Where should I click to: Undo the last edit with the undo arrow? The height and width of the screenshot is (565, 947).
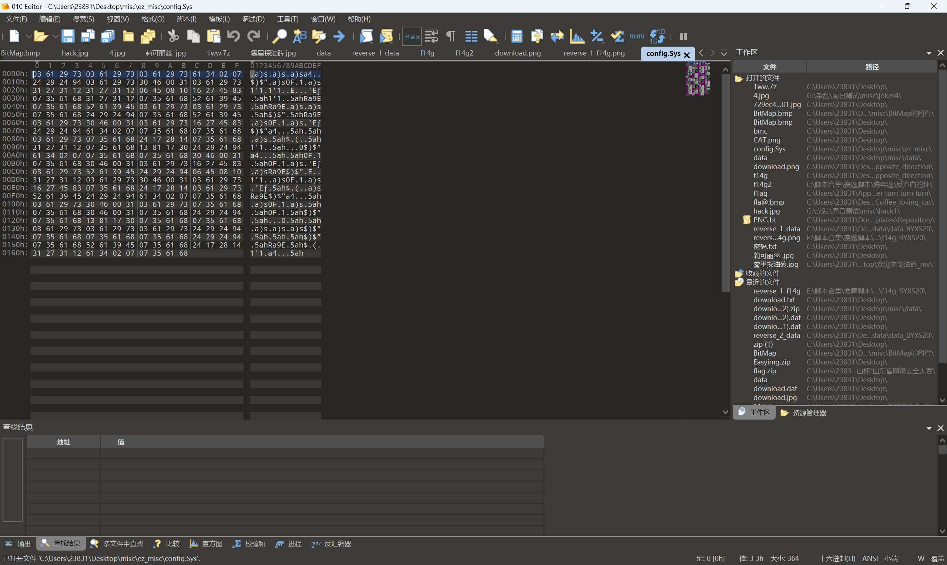(234, 36)
